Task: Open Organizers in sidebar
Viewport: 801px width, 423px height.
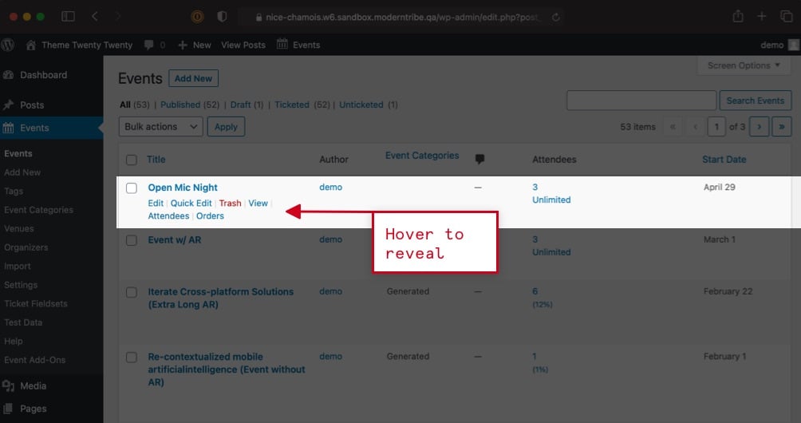Action: click(26, 247)
